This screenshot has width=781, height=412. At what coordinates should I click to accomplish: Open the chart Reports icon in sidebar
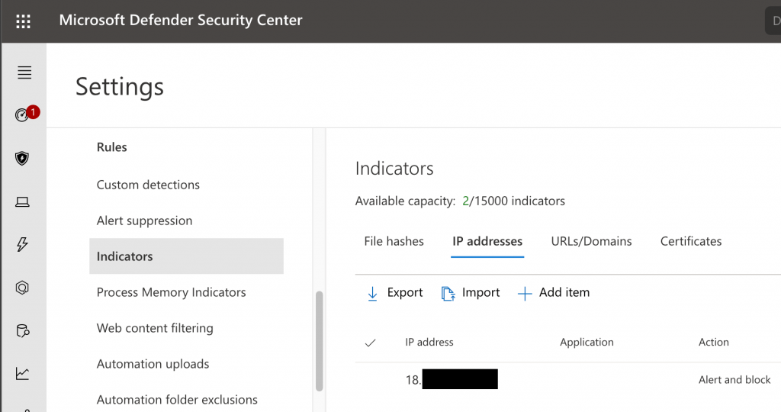(x=22, y=374)
